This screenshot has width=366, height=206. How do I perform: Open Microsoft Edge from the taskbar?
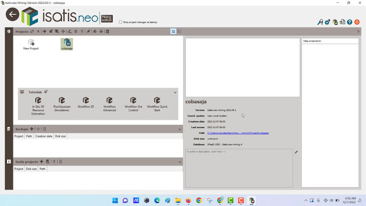(x=157, y=200)
